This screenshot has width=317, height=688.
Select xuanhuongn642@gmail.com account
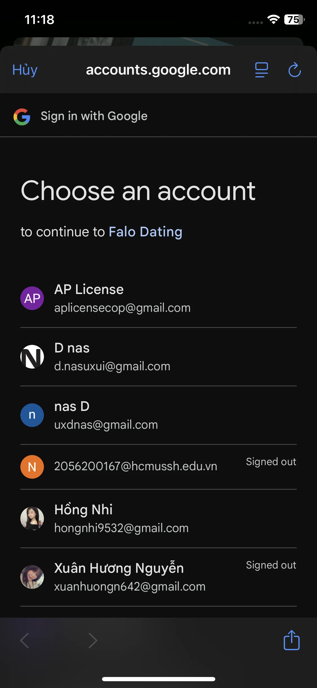pos(130,586)
